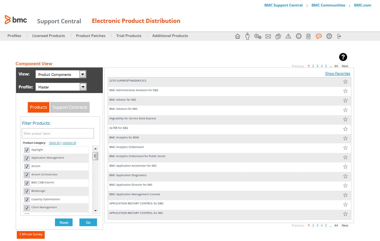
Task: Favorite 3270 SUPEROPTIMIZER/CICS with its star
Action: [345, 82]
